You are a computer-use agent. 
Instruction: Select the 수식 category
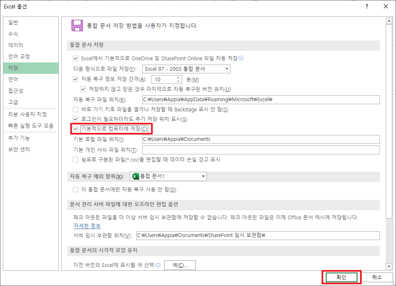(31, 34)
